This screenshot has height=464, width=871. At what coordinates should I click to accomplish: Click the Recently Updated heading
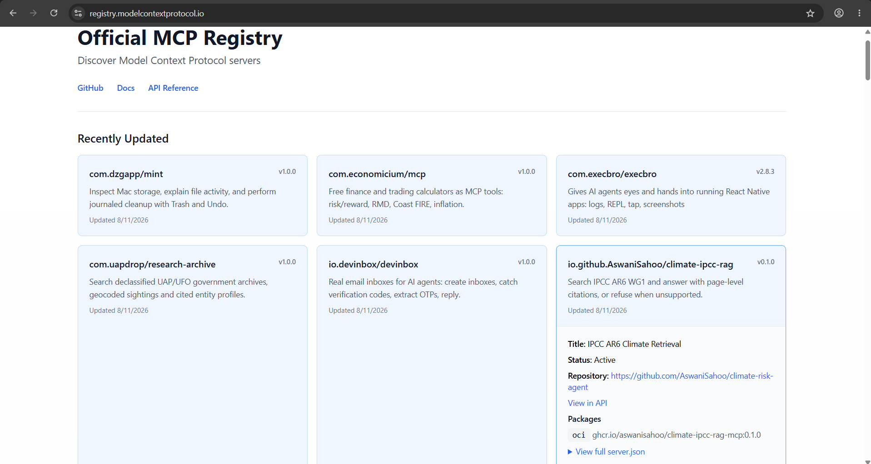point(123,138)
